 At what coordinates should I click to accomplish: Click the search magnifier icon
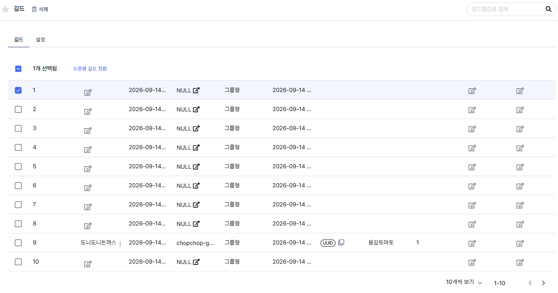548,9
